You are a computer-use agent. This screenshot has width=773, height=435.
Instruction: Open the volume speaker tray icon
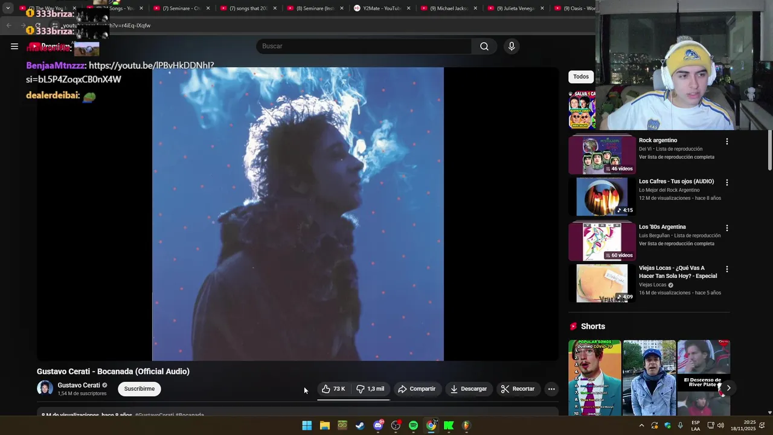720,425
